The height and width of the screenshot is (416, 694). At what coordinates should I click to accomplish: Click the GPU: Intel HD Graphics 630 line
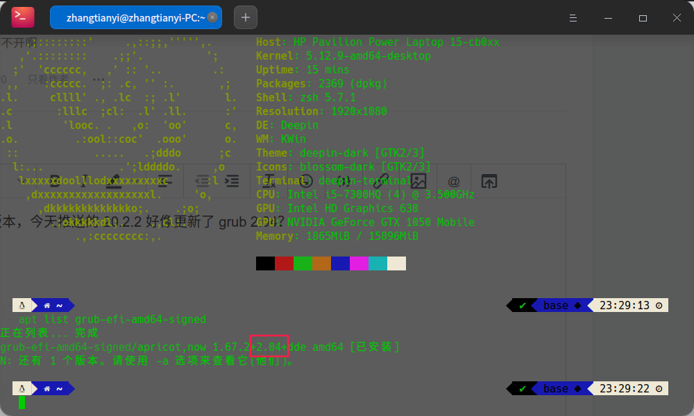pos(337,208)
